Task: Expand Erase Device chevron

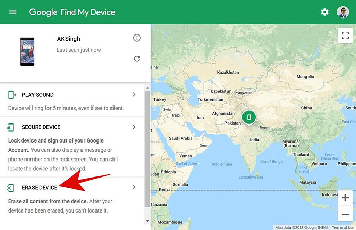Action: [x=134, y=187]
